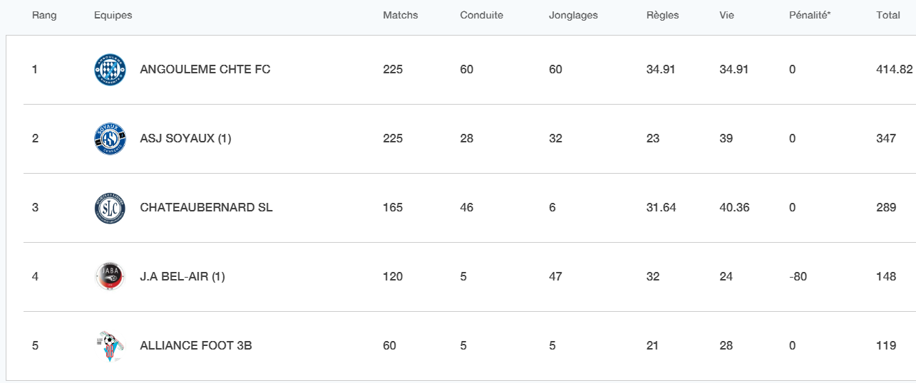Select the ALLIANCE FOOT 3B team name
916x383 pixels.
tap(196, 346)
